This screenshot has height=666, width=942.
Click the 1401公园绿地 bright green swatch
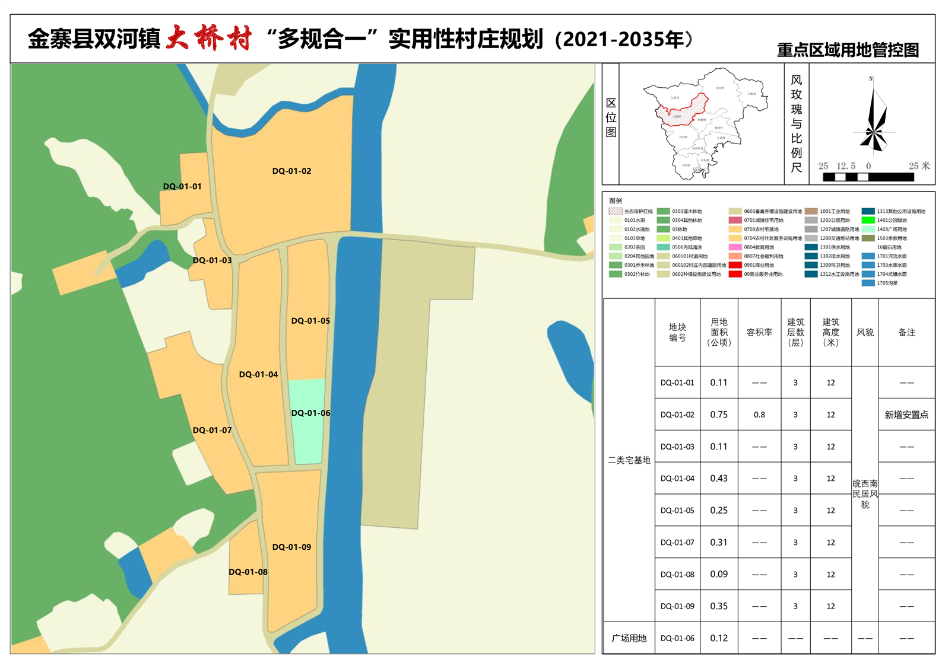pos(868,220)
